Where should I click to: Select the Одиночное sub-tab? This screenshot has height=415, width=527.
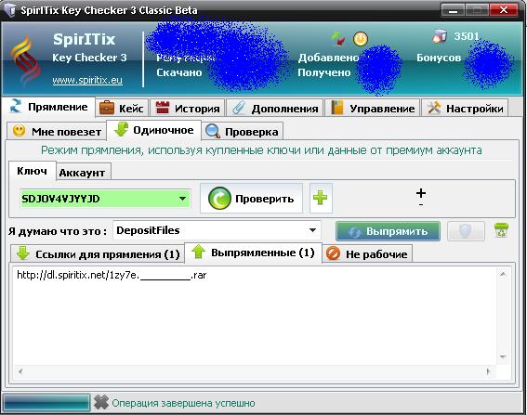click(153, 130)
